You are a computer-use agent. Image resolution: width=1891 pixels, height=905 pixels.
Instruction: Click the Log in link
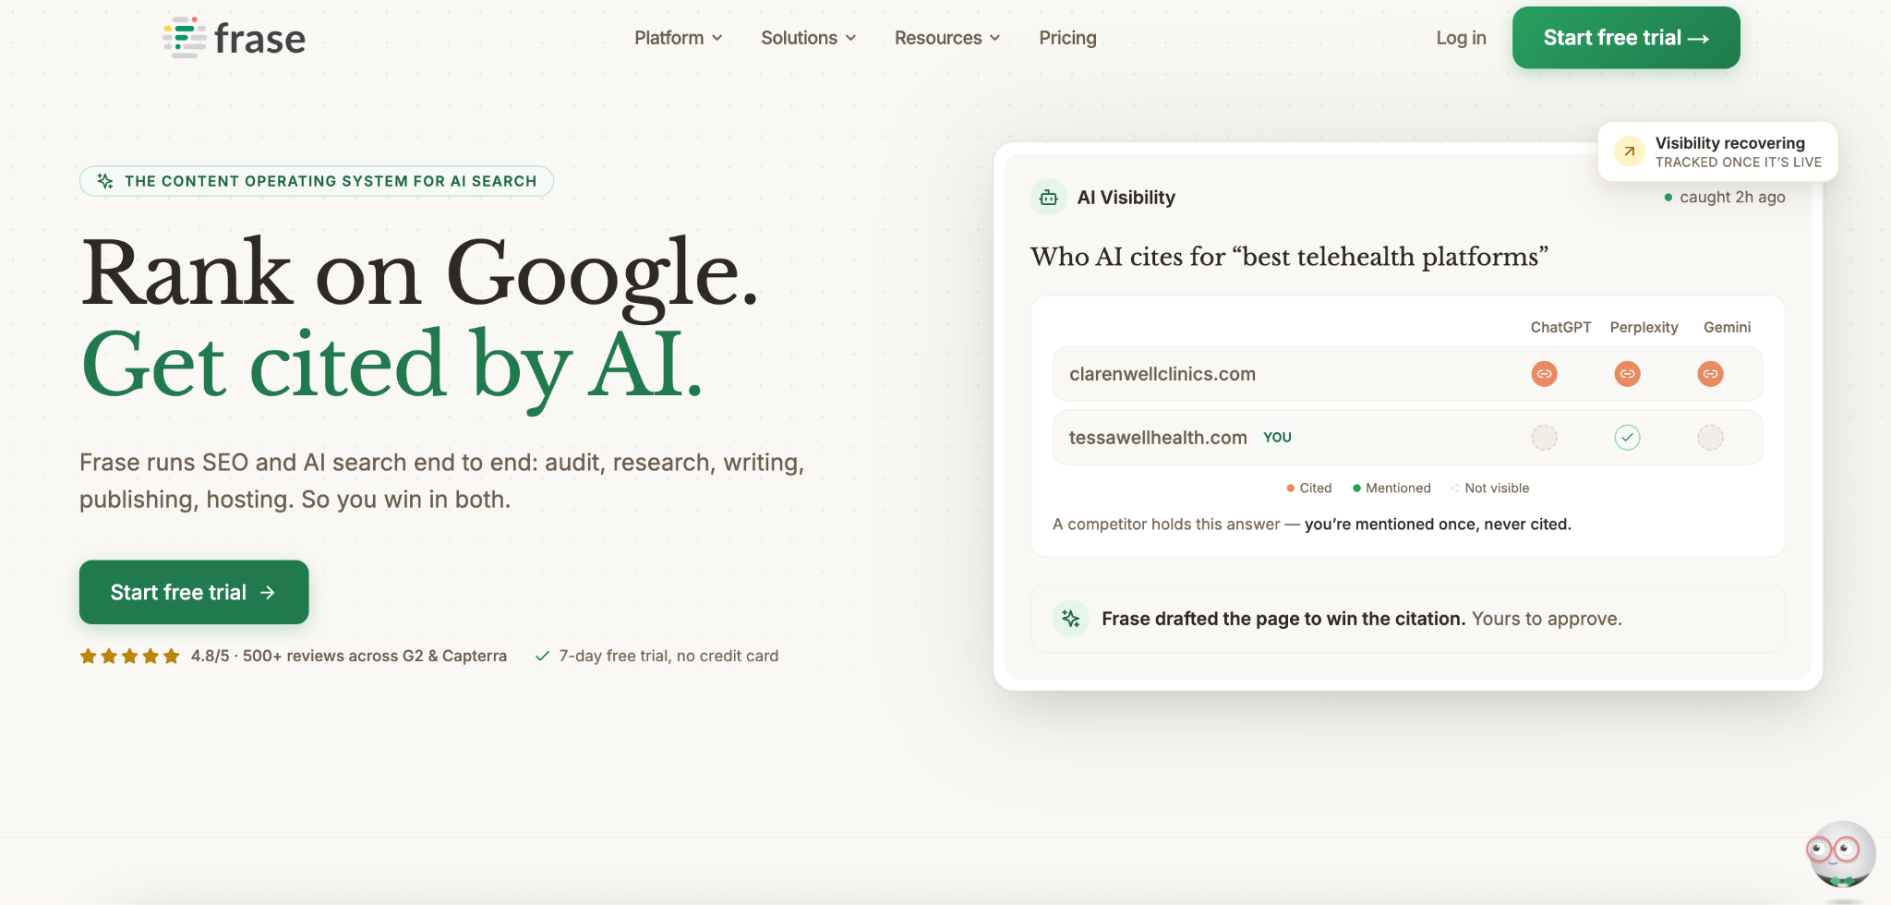tap(1461, 38)
